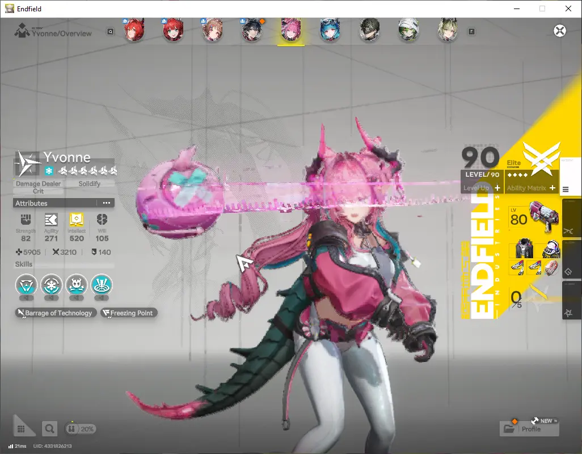
Task: Select the dark hooded operator portrait
Action: 369,30
